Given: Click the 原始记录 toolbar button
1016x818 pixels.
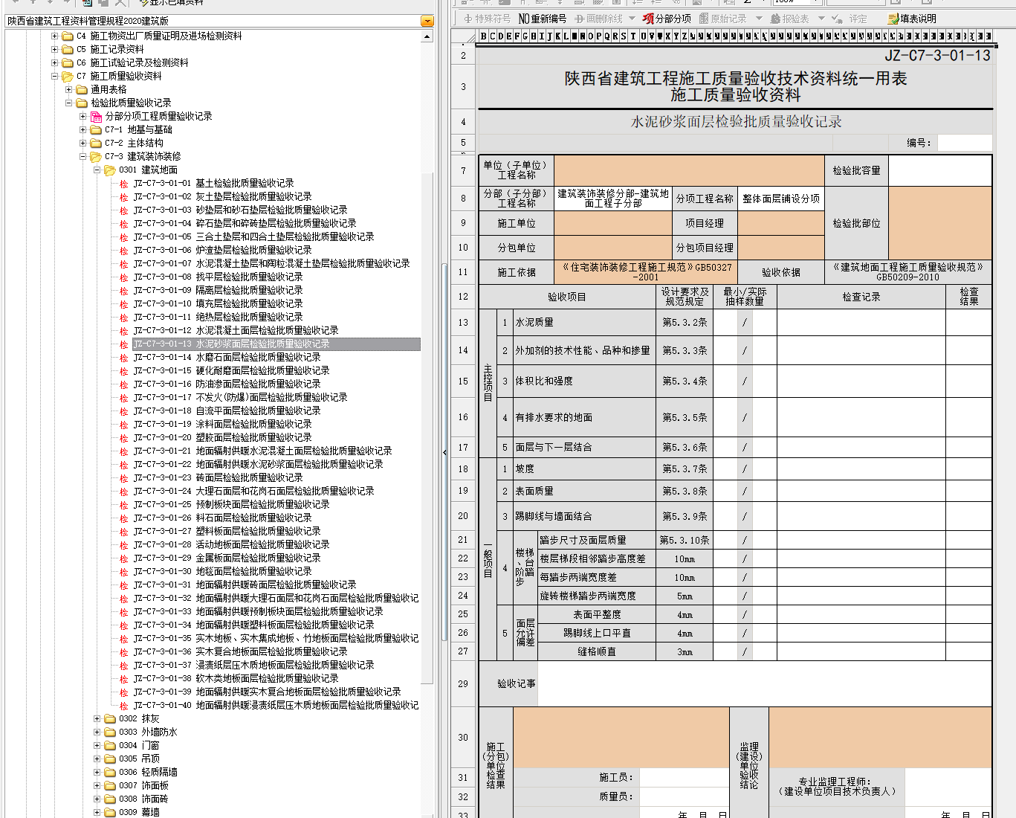Looking at the screenshot, I should click(x=723, y=19).
